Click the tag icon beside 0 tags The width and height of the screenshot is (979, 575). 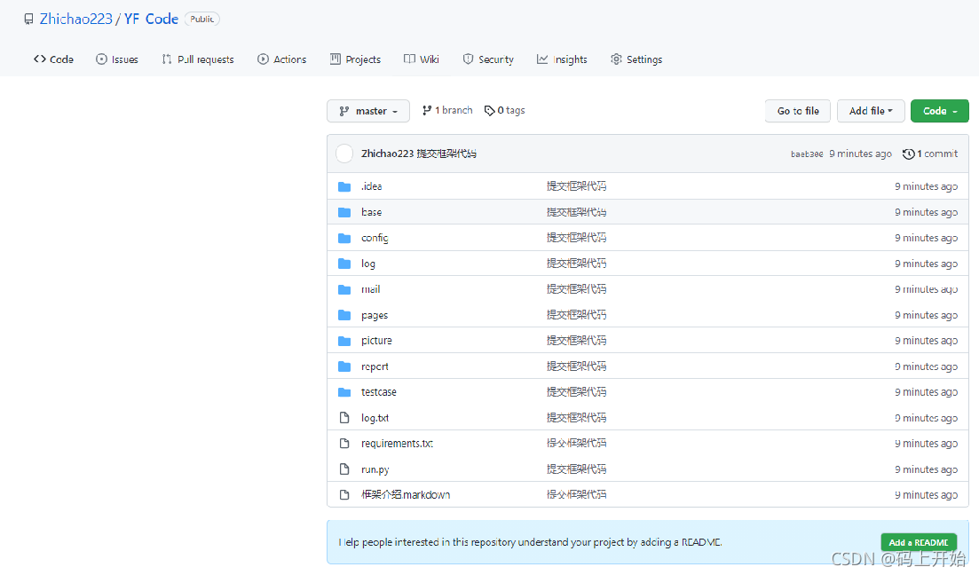click(x=490, y=111)
